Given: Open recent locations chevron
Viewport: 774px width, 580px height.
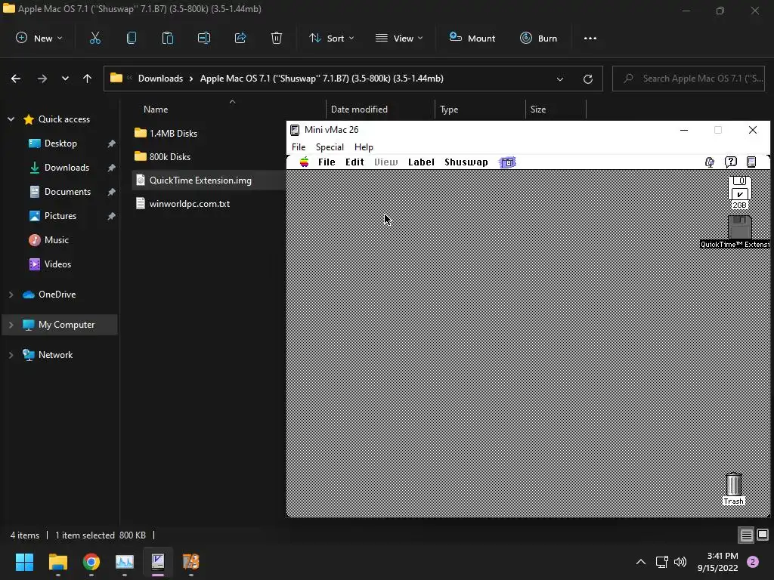Looking at the screenshot, I should [x=65, y=79].
